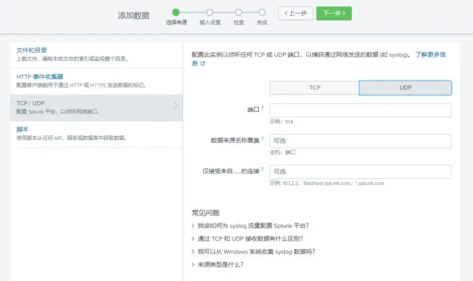
Task: Click the 示例: 514 hint text
Action: pyautogui.click(x=281, y=122)
